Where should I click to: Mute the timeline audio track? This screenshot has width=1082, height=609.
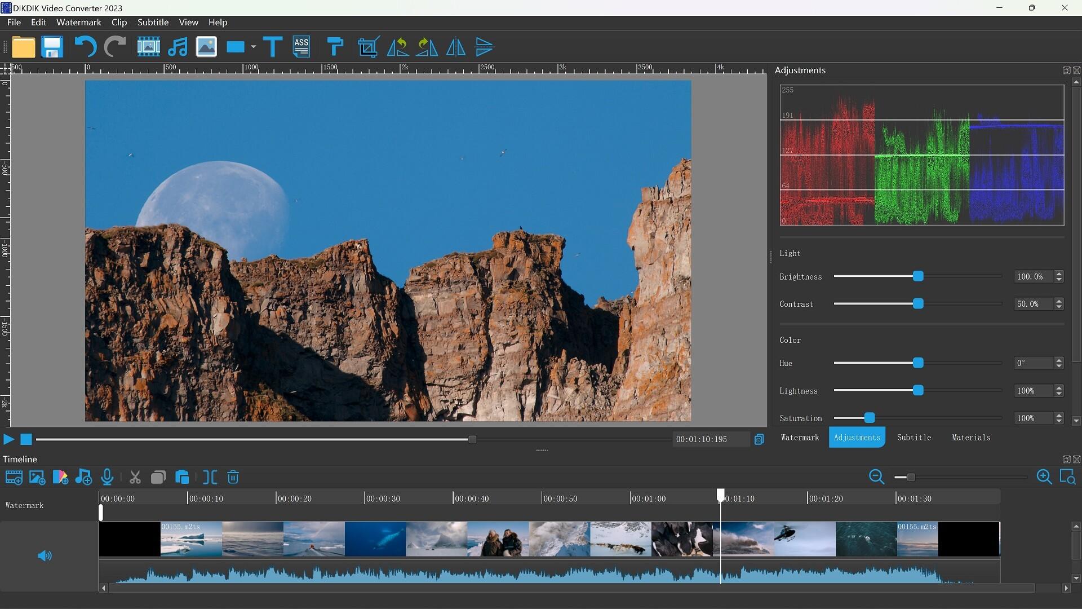(45, 556)
